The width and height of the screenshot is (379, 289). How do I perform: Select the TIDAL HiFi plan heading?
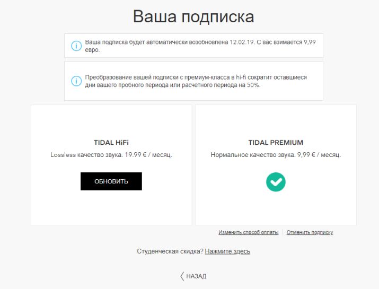[111, 143]
